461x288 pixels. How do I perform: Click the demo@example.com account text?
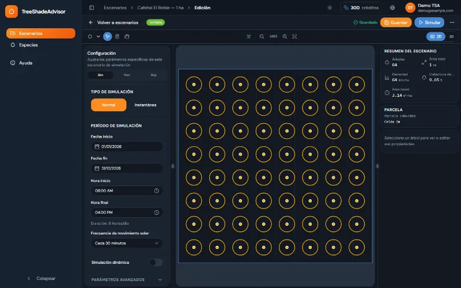pos(436,11)
